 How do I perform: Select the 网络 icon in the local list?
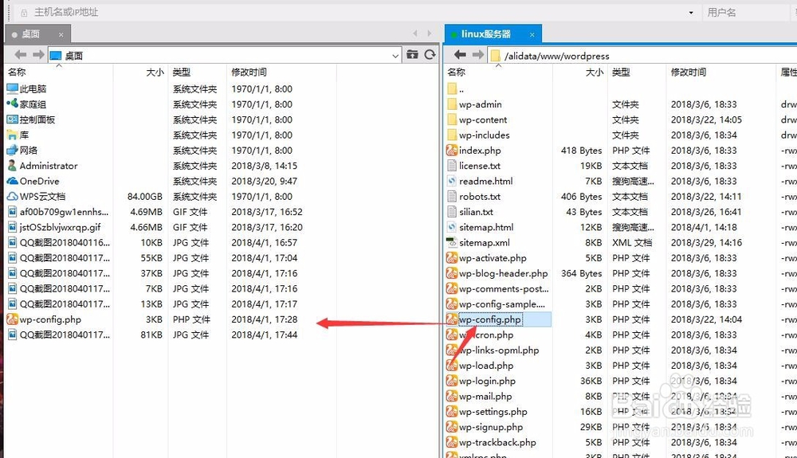[x=12, y=151]
